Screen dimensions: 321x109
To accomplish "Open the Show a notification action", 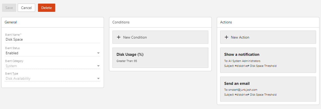I will point(268,60).
